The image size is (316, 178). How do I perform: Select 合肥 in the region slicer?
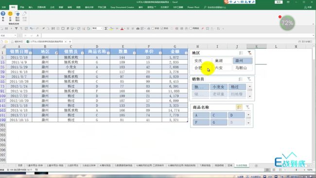(202, 68)
